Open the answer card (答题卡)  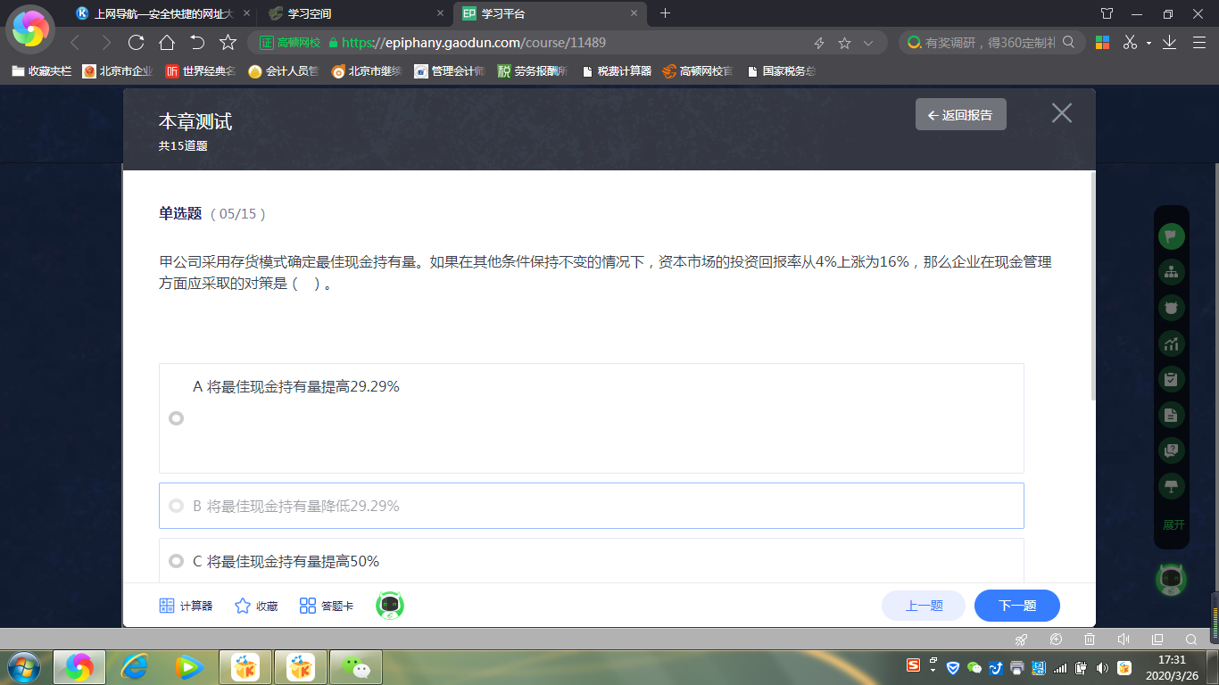(x=326, y=606)
